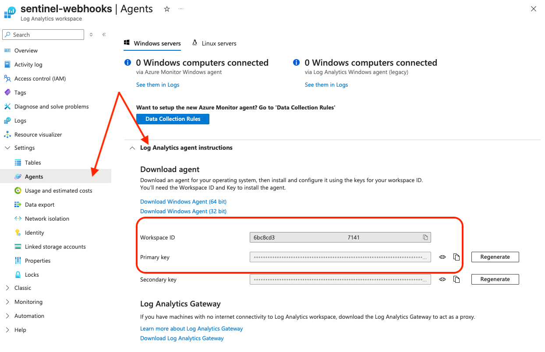Screen dimensions: 545x352
Task: Collapse the sidebar with the double chevron
Action: (x=104, y=35)
